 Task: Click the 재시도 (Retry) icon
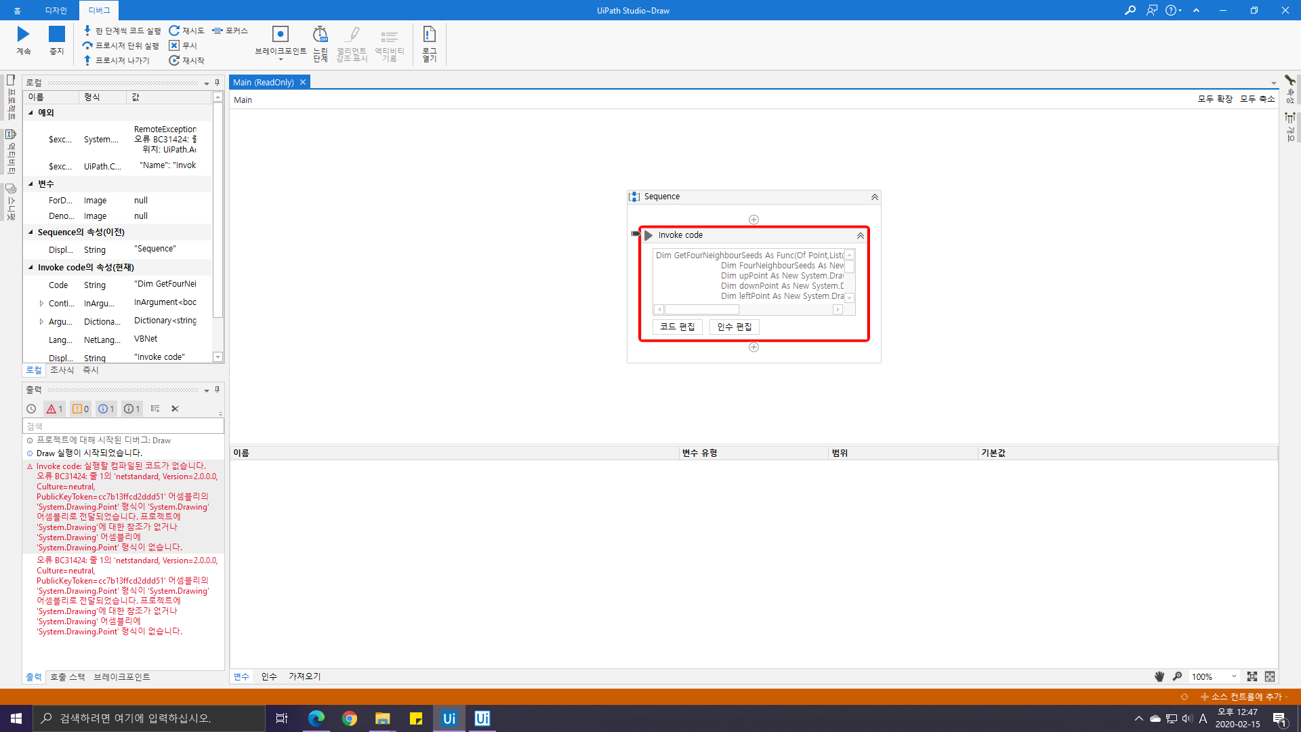(x=174, y=30)
